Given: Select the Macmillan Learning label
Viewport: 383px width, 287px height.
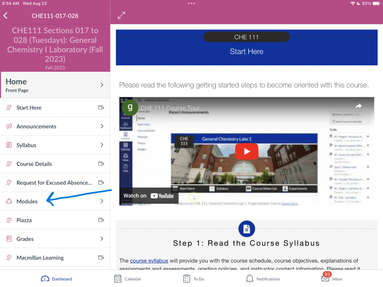Looking at the screenshot, I should click(x=40, y=257).
